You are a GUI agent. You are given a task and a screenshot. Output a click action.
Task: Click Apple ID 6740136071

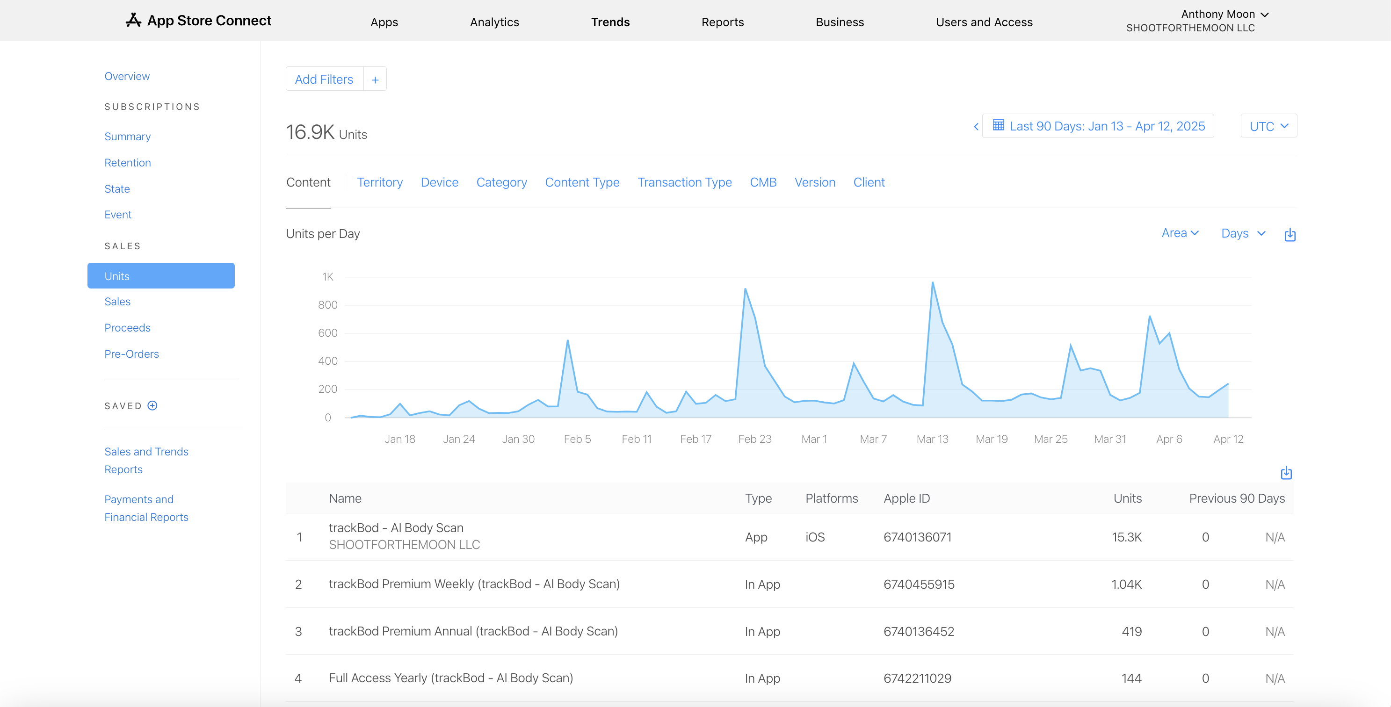coord(918,537)
